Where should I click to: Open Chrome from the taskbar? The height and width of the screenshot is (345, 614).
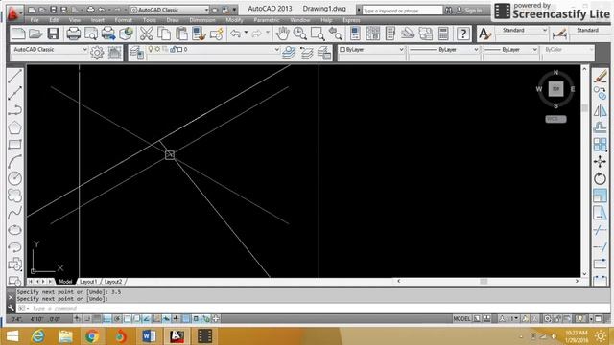[x=92, y=336]
